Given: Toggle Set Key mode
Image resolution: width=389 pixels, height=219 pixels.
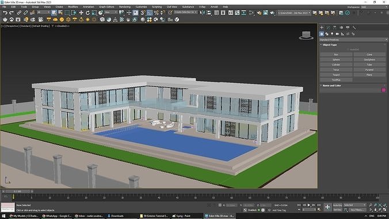Looking at the screenshot, I should click(337, 210).
